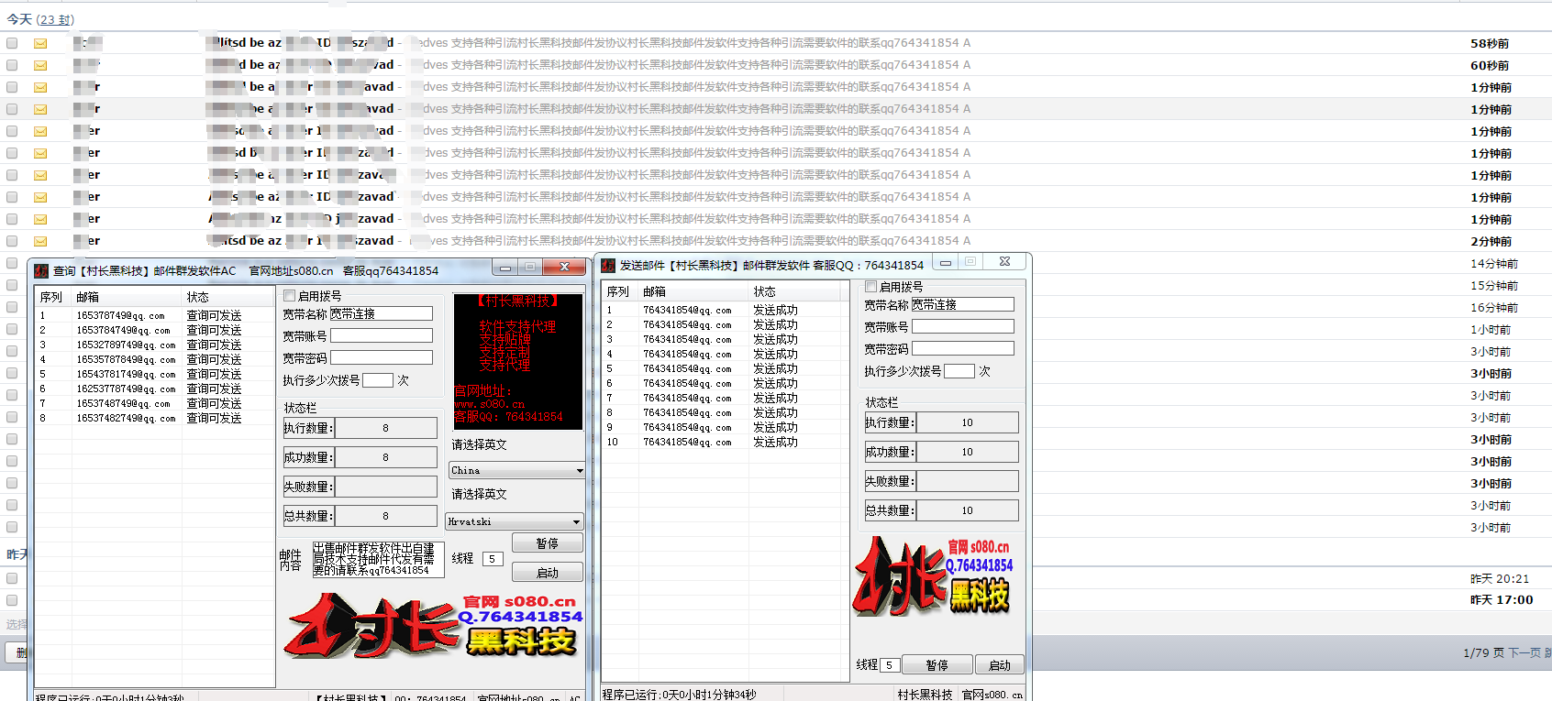This screenshot has height=701, width=1552.
Task: Select row 5 in the 查询 window's table
Action: [x=154, y=374]
